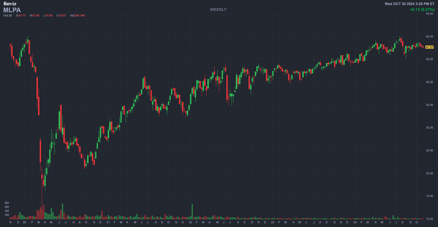The width and height of the screenshot is (438, 227).
Task: Click the 24 year marker on time axis
Action: point(355,222)
